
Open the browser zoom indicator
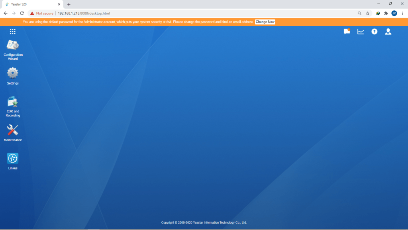click(359, 13)
